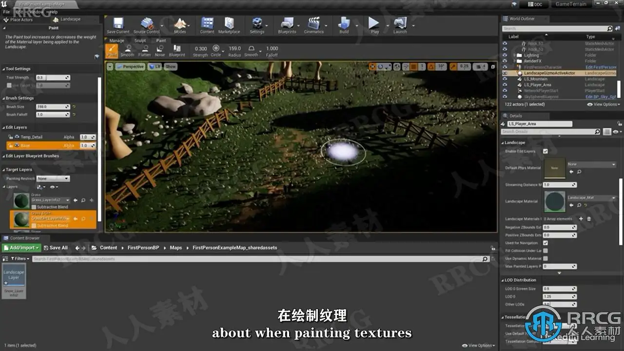Open the Marketplace toolbar icon
The width and height of the screenshot is (624, 351).
229,25
